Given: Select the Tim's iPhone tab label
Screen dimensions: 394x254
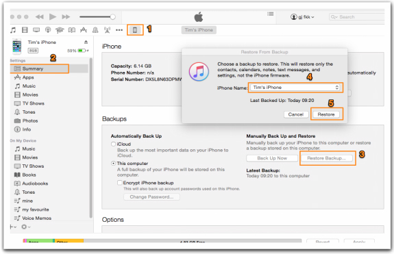Looking at the screenshot, I should (199, 30).
